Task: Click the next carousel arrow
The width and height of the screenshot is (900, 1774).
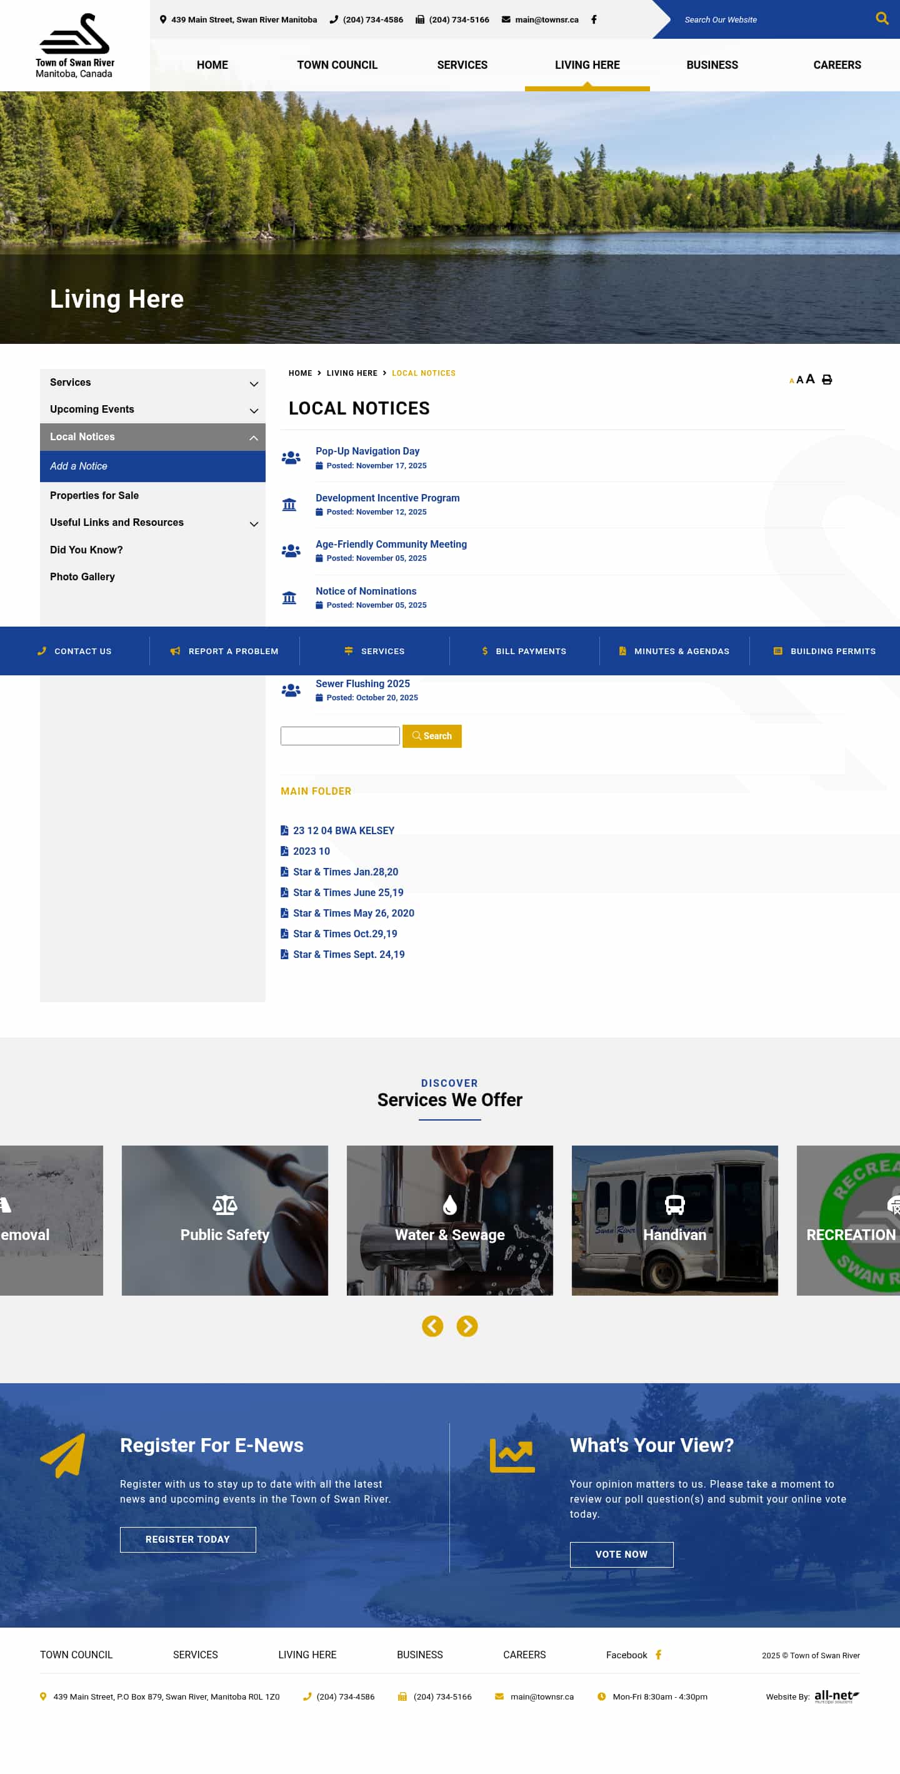Action: (x=467, y=1326)
